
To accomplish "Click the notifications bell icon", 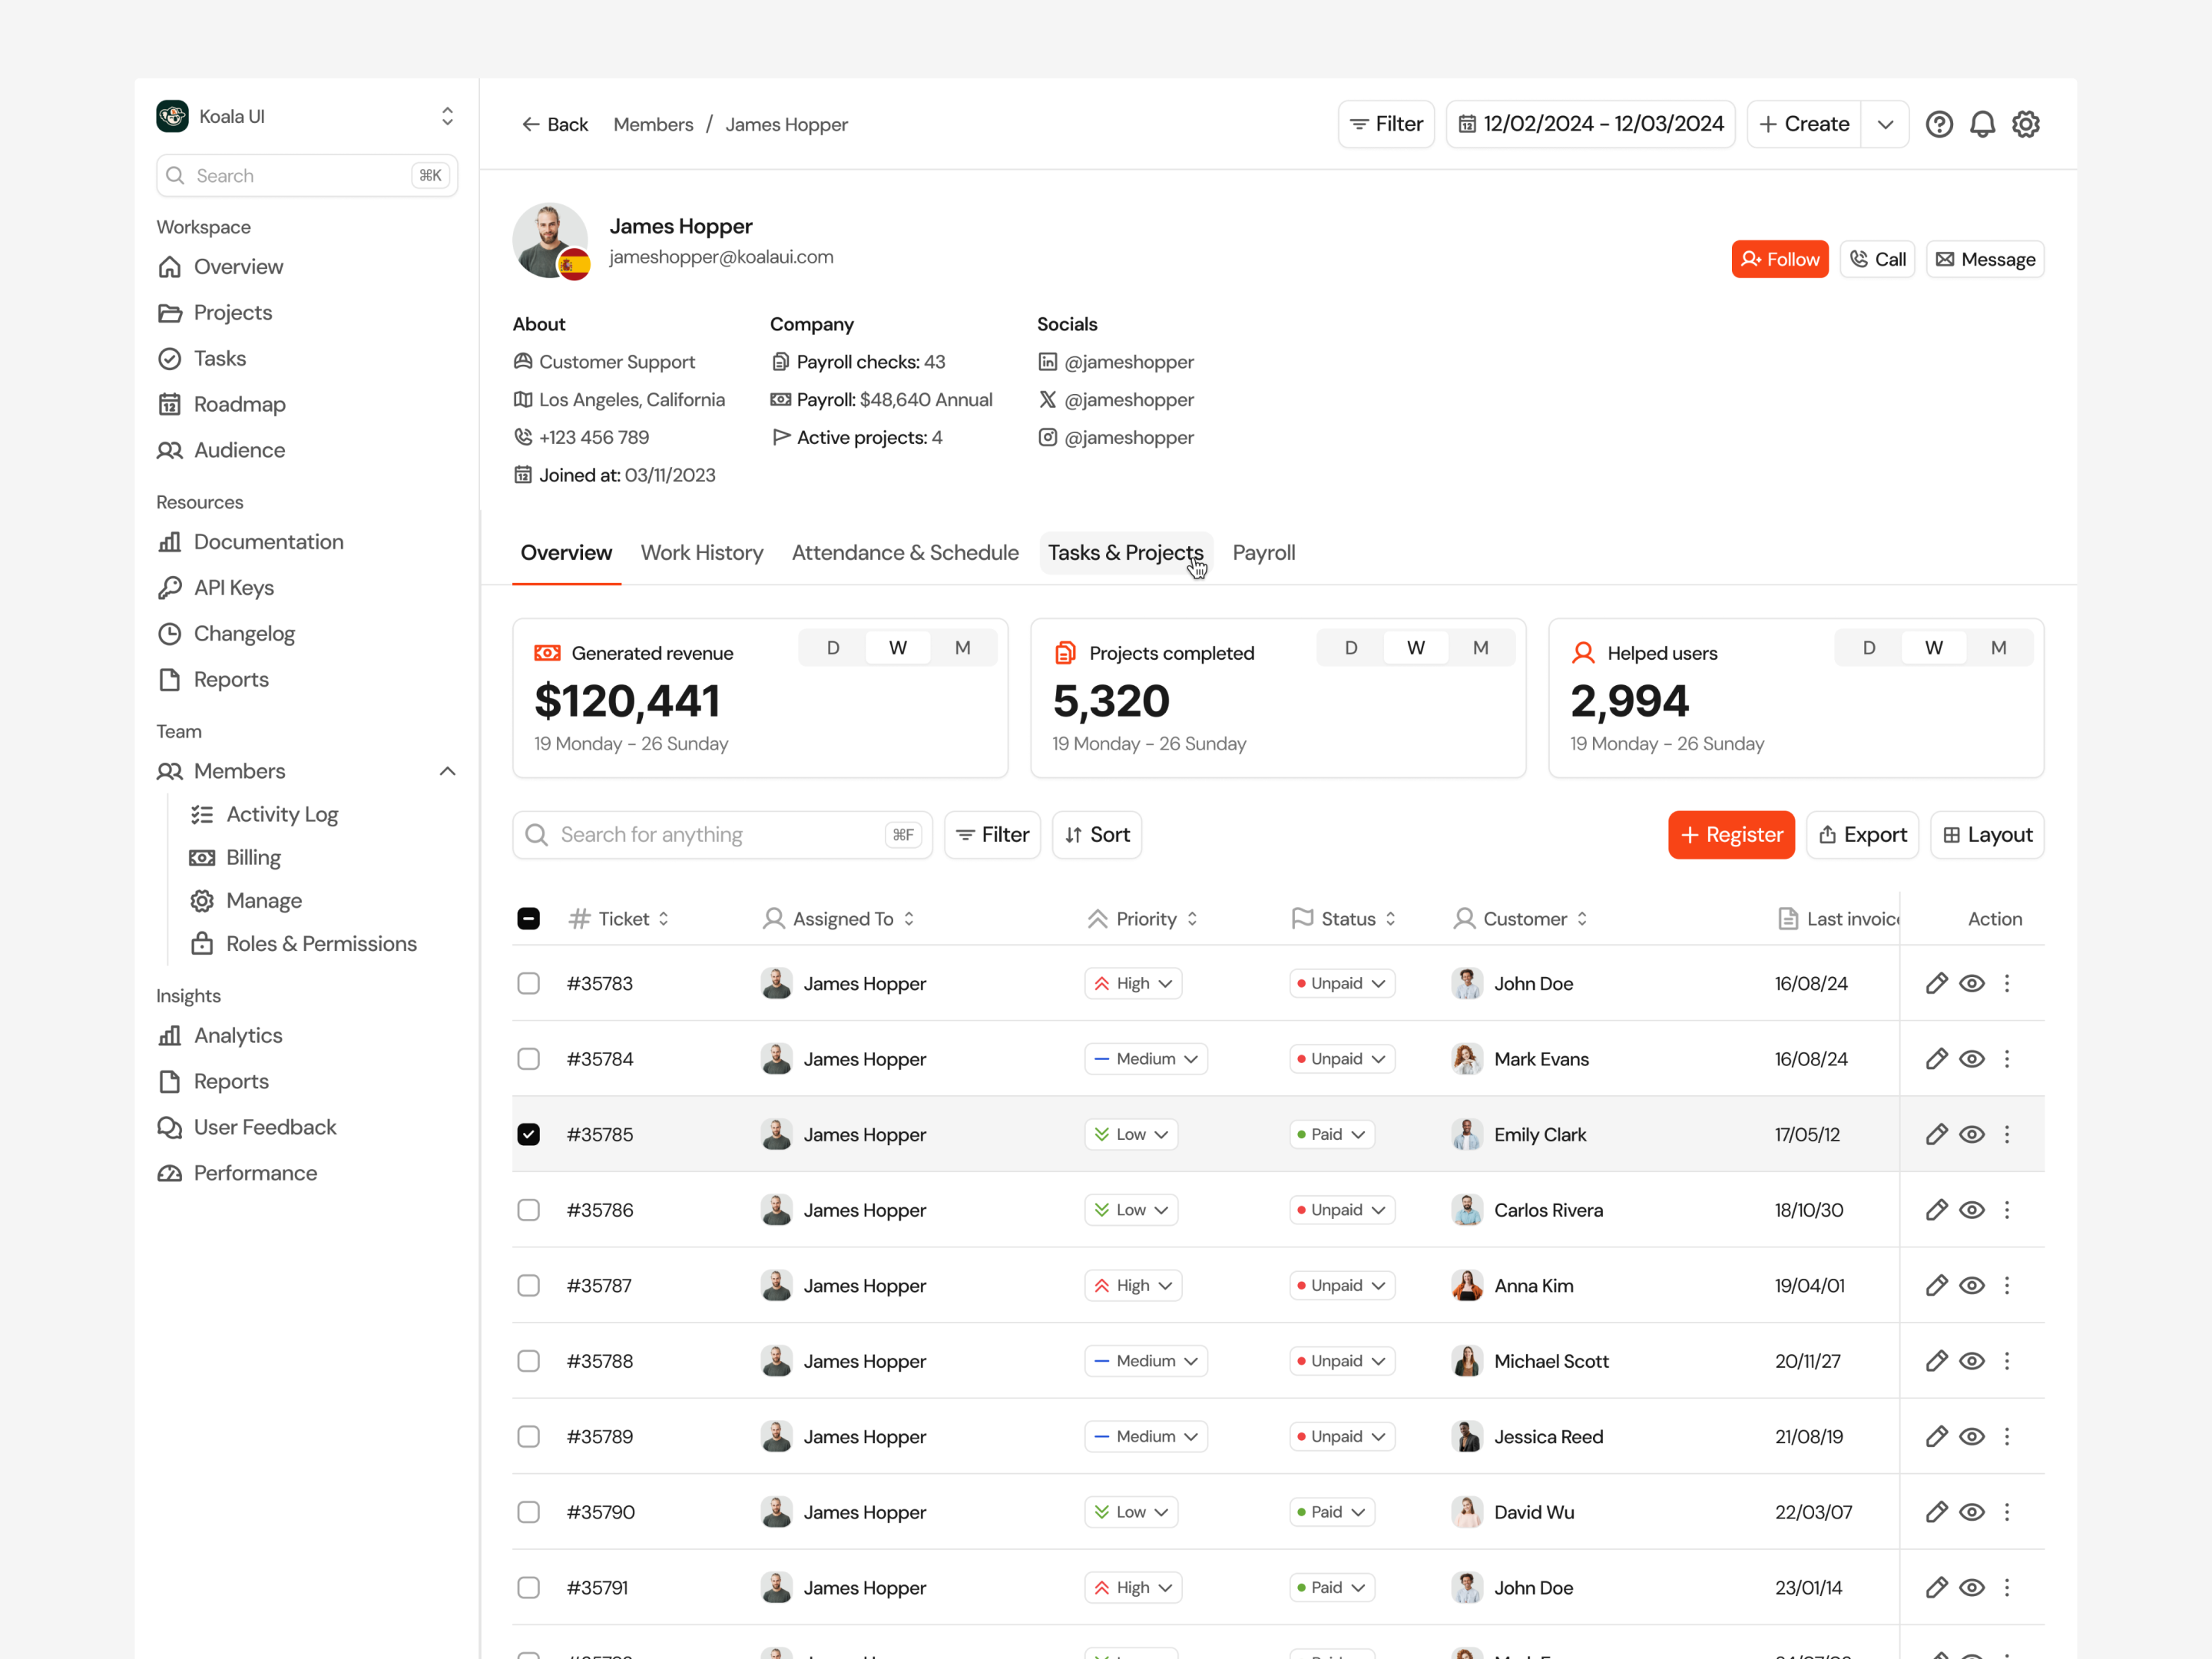I will 1982,124.
